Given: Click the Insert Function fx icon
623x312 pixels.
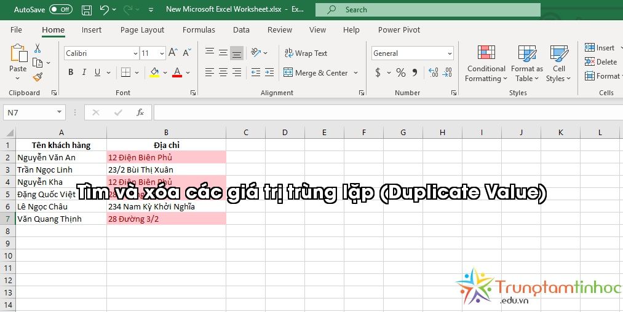Looking at the screenshot, I should point(140,113).
